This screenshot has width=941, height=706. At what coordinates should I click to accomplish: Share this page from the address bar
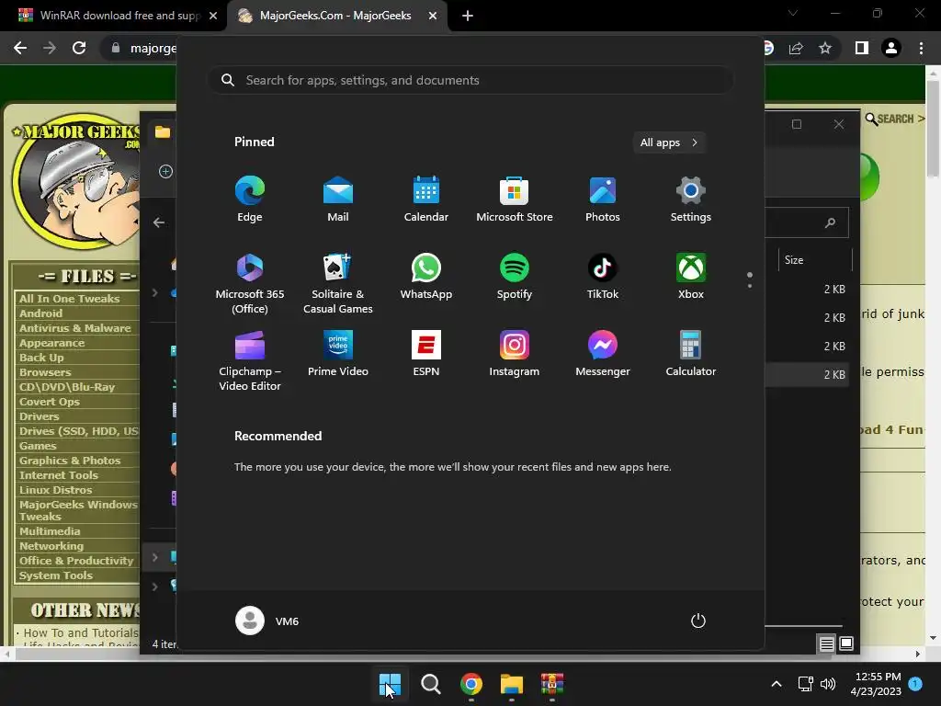796,48
